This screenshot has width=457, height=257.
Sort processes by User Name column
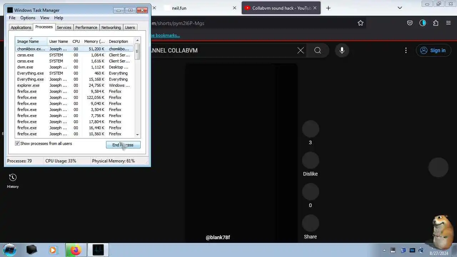click(x=59, y=41)
